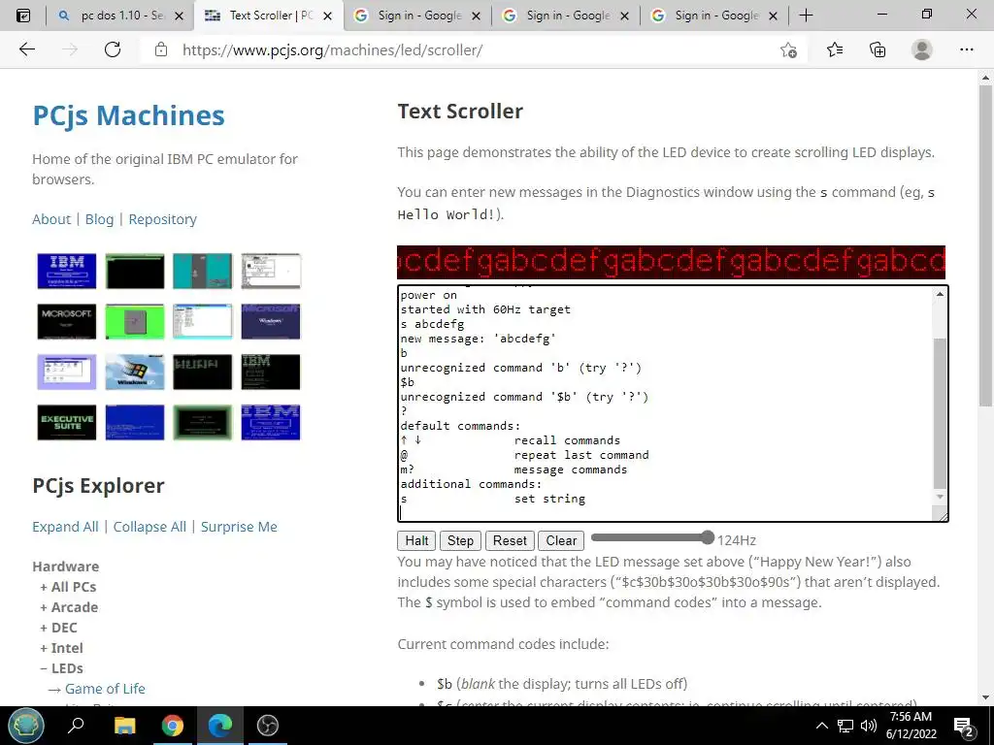Image resolution: width=994 pixels, height=745 pixels.
Task: Open a new tab with the plus button
Action: pos(806,16)
